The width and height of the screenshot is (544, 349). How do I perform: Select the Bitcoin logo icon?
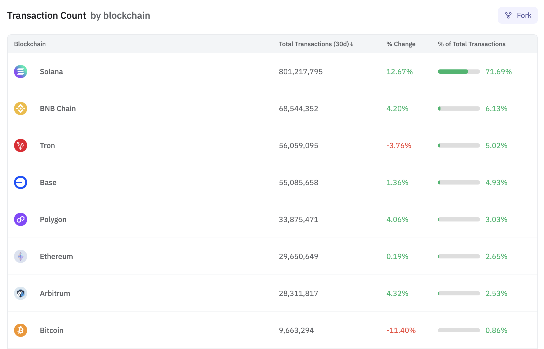point(21,330)
